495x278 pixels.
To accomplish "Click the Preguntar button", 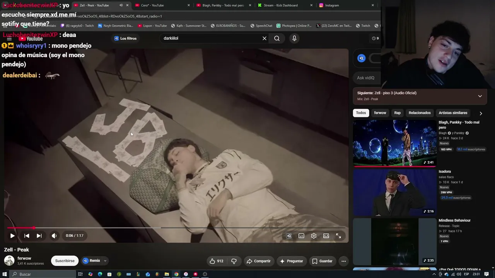I will pos(292,261).
